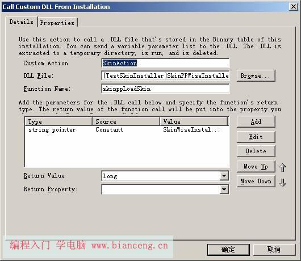Click the Type column header
301x261 pixels.
coord(58,121)
